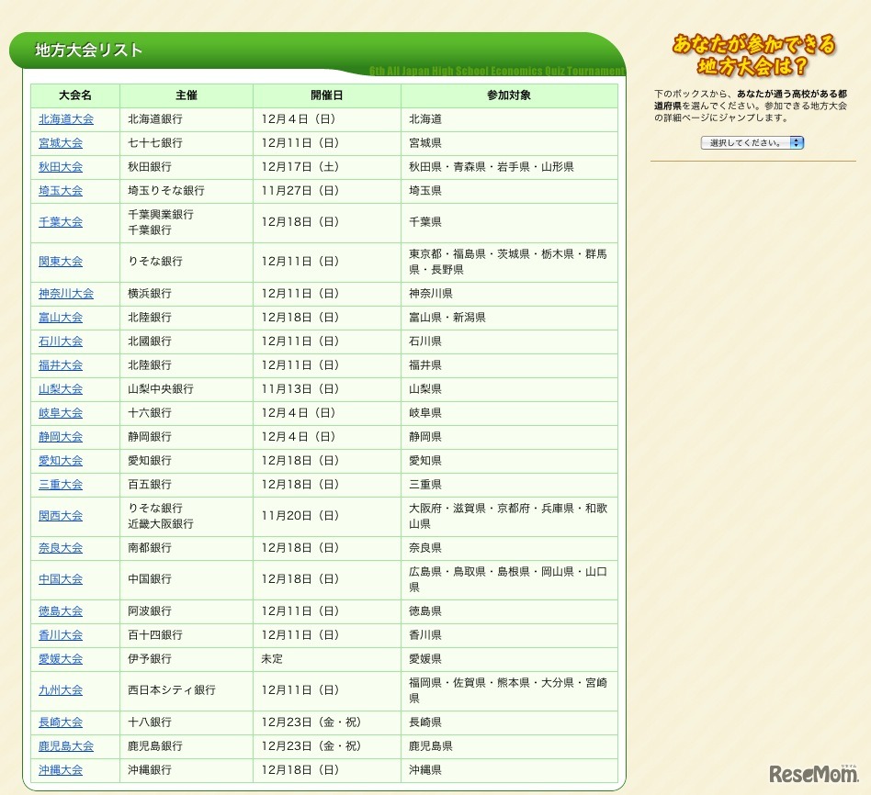Select the 横浜銀行 organizer cell

(x=187, y=294)
